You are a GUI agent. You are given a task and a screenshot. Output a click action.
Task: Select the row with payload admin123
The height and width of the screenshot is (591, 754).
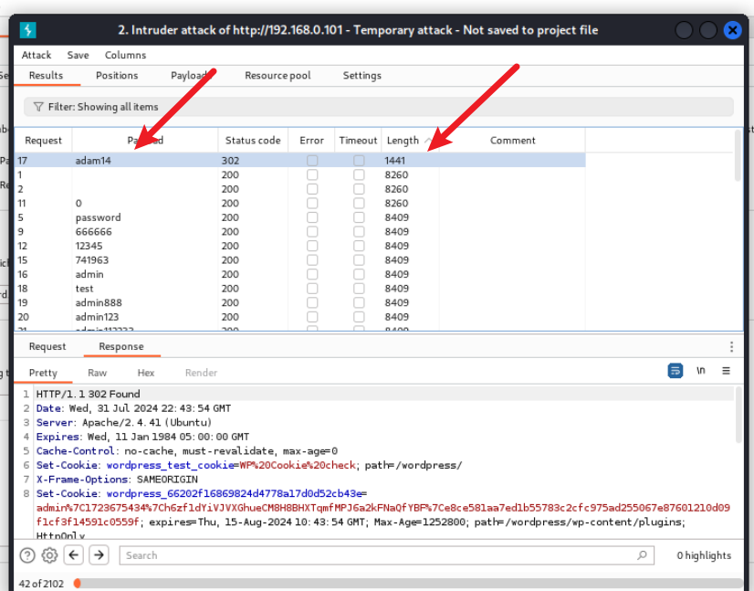(x=300, y=317)
